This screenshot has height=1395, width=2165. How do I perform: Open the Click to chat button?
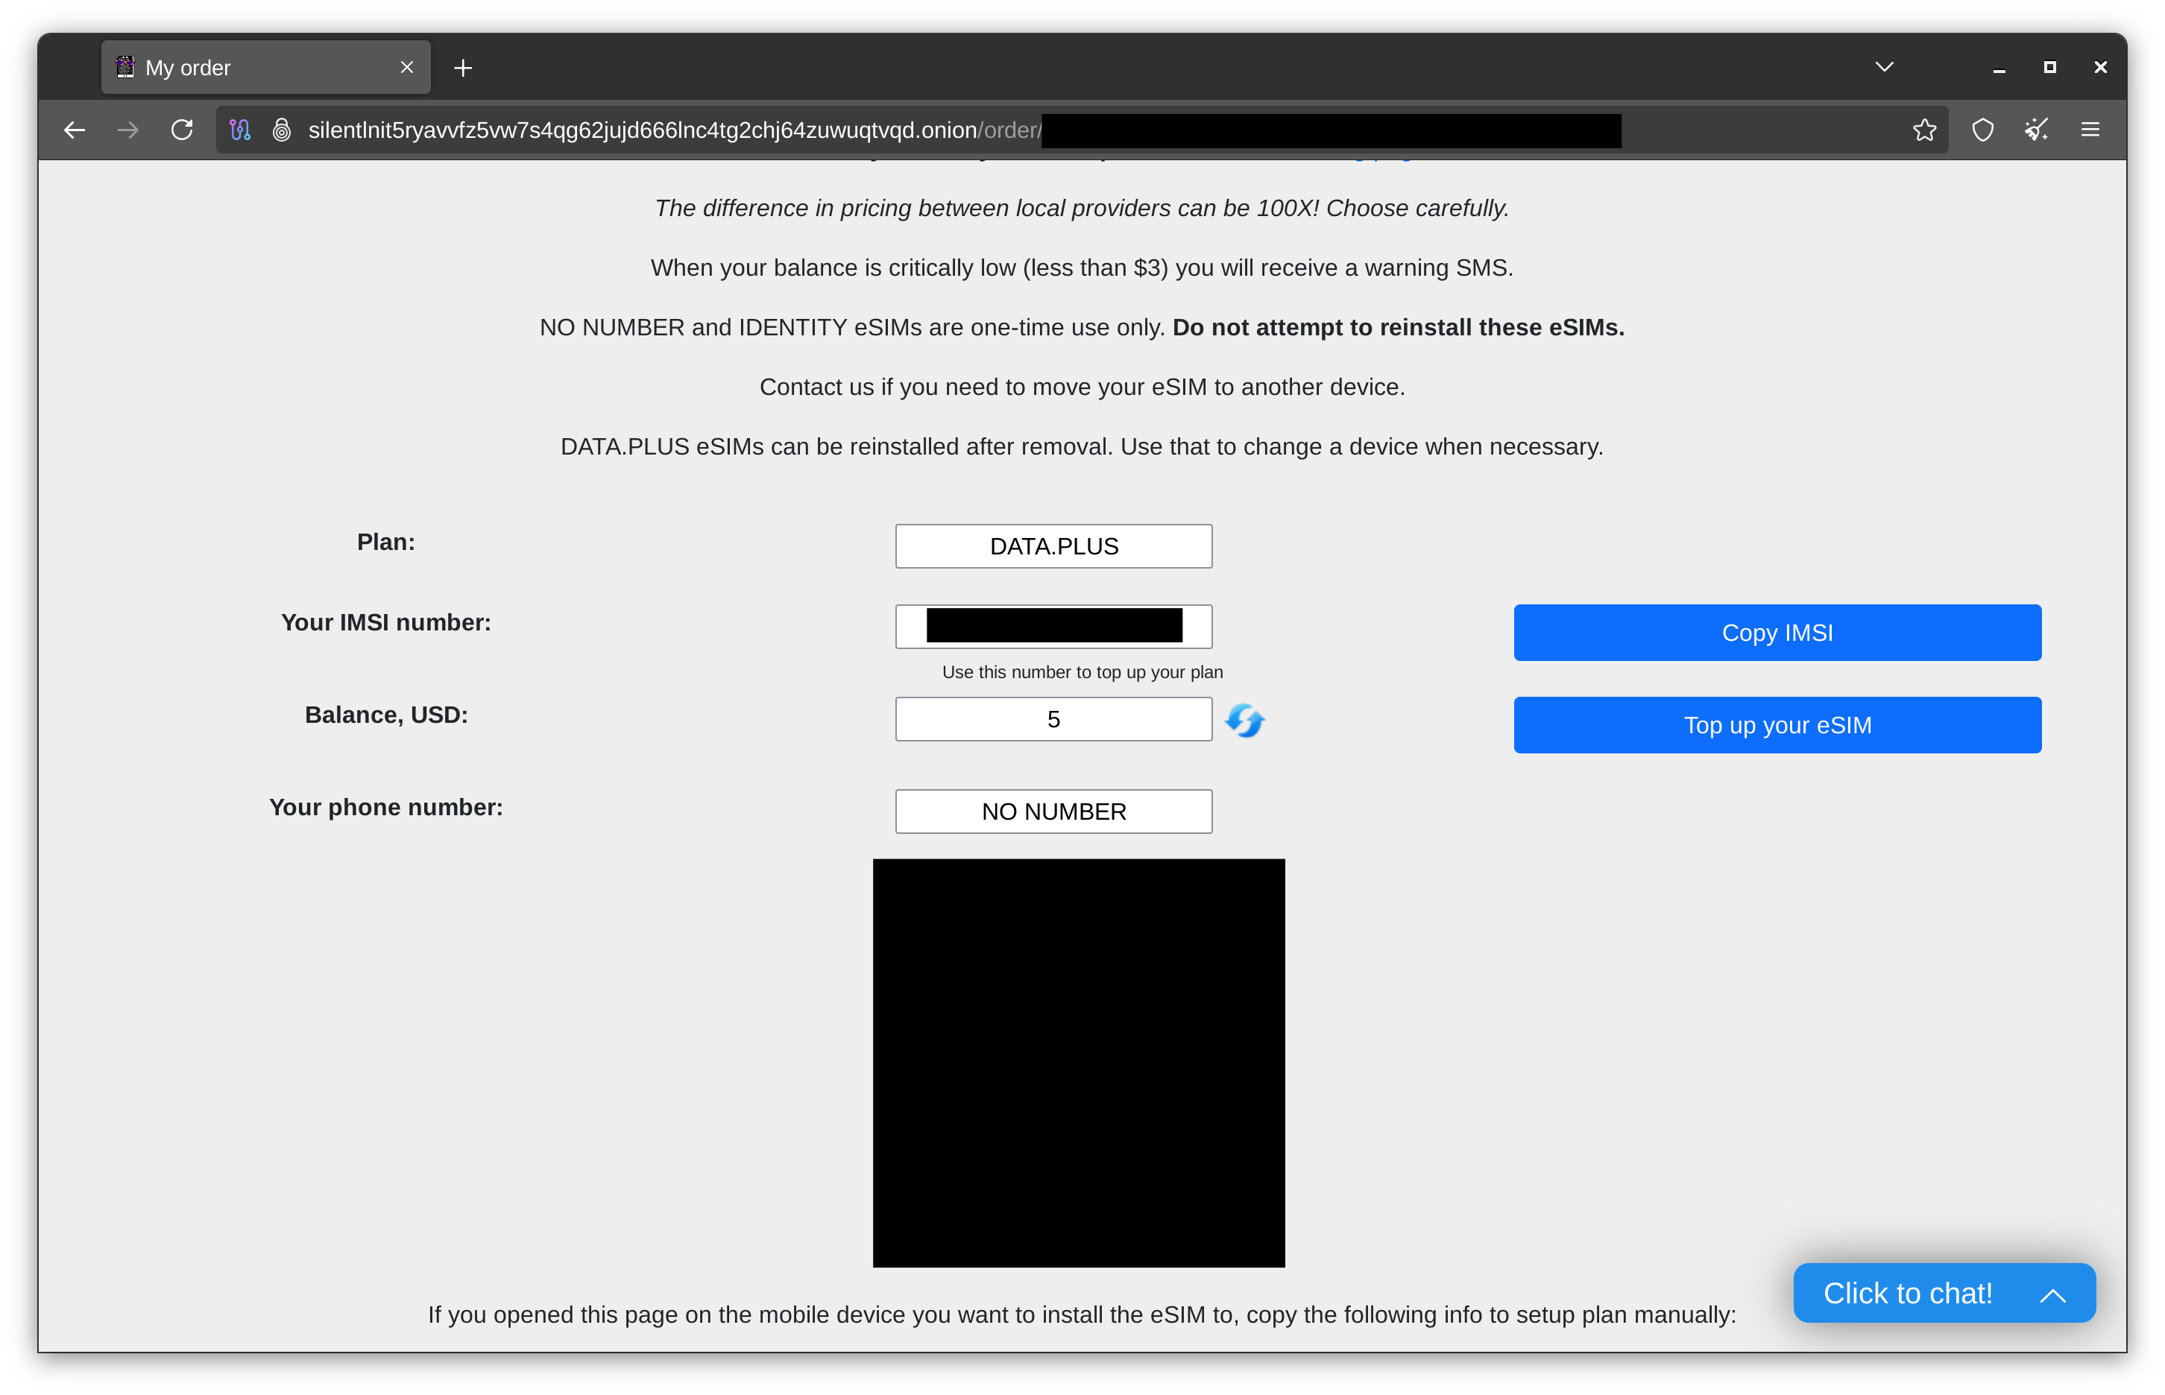click(1907, 1294)
